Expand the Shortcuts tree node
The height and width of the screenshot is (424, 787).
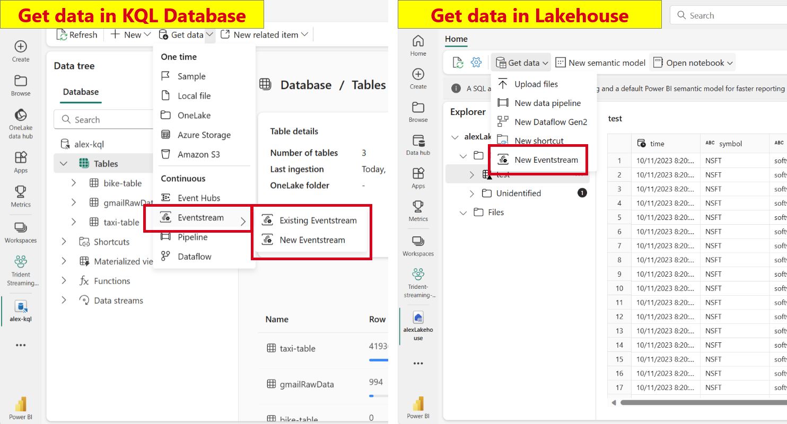64,242
